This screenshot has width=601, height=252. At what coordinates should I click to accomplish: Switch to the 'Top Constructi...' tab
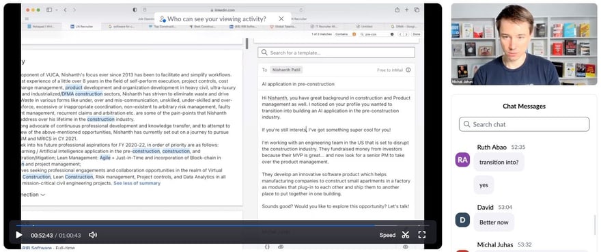point(162,27)
